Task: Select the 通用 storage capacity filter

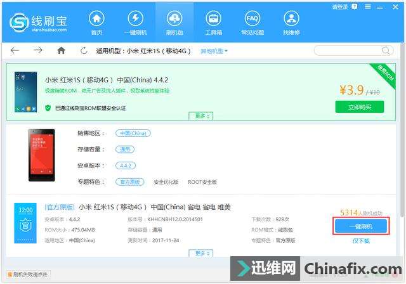Action: (x=124, y=150)
